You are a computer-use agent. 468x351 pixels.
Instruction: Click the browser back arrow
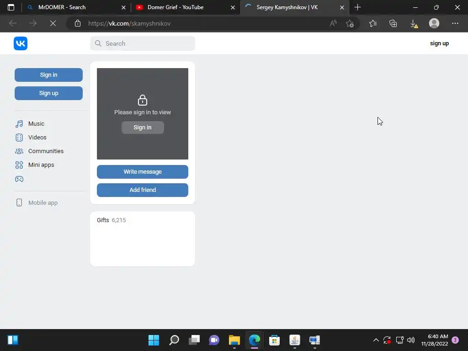(12, 23)
